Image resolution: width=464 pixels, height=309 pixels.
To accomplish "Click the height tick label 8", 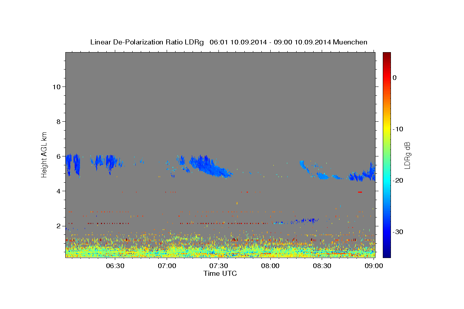I will pyautogui.click(x=58, y=121).
